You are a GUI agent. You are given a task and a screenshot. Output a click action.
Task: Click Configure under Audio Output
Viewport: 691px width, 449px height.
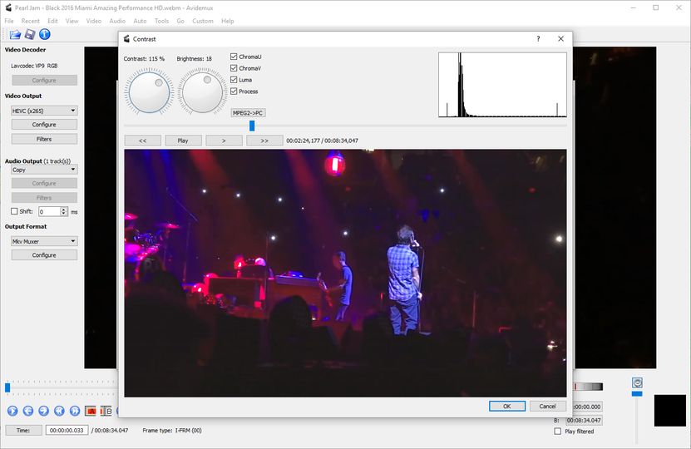coord(44,183)
